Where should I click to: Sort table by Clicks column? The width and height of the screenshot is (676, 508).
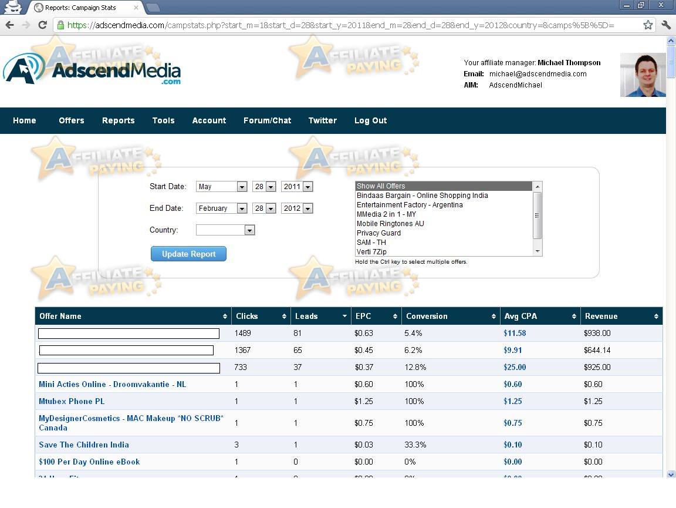[284, 317]
